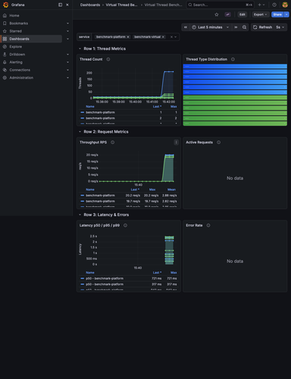Open the user profile avatar
This screenshot has width=291, height=379.
pyautogui.click(x=285, y=5)
